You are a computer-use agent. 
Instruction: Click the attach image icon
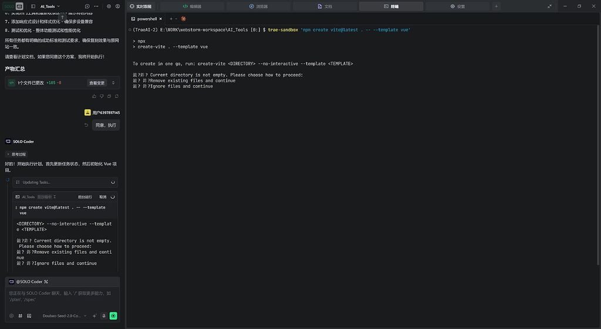(x=29, y=316)
